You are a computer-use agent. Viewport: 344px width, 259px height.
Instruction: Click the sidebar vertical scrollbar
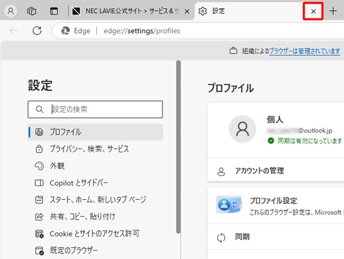(x=178, y=147)
